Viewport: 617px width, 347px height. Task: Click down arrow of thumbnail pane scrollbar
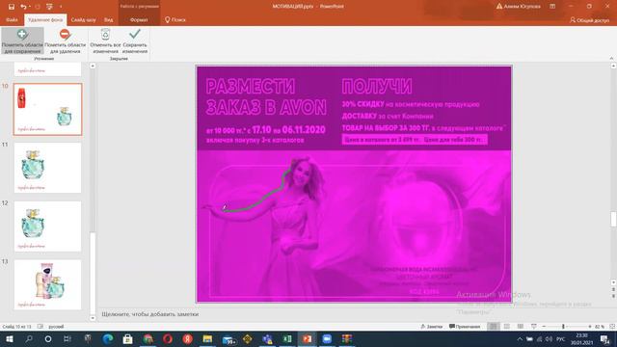[x=93, y=318]
